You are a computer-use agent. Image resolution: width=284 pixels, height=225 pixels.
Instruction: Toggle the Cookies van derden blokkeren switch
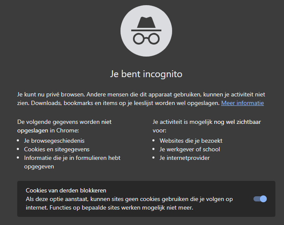pyautogui.click(x=260, y=199)
